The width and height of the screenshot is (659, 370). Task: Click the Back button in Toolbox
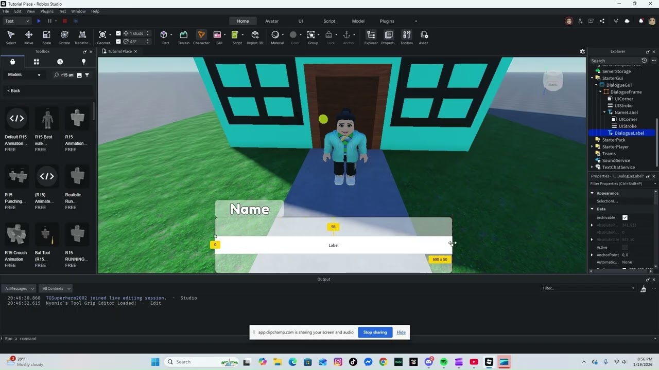point(14,91)
